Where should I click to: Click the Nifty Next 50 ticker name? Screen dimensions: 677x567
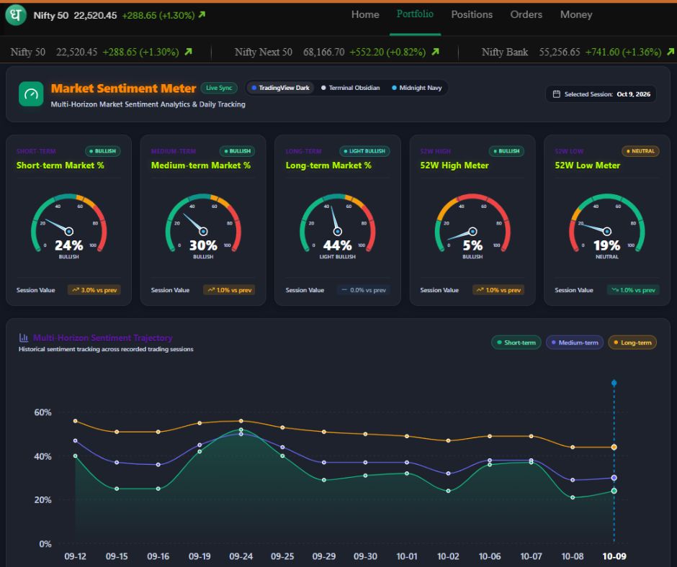pyautogui.click(x=264, y=53)
